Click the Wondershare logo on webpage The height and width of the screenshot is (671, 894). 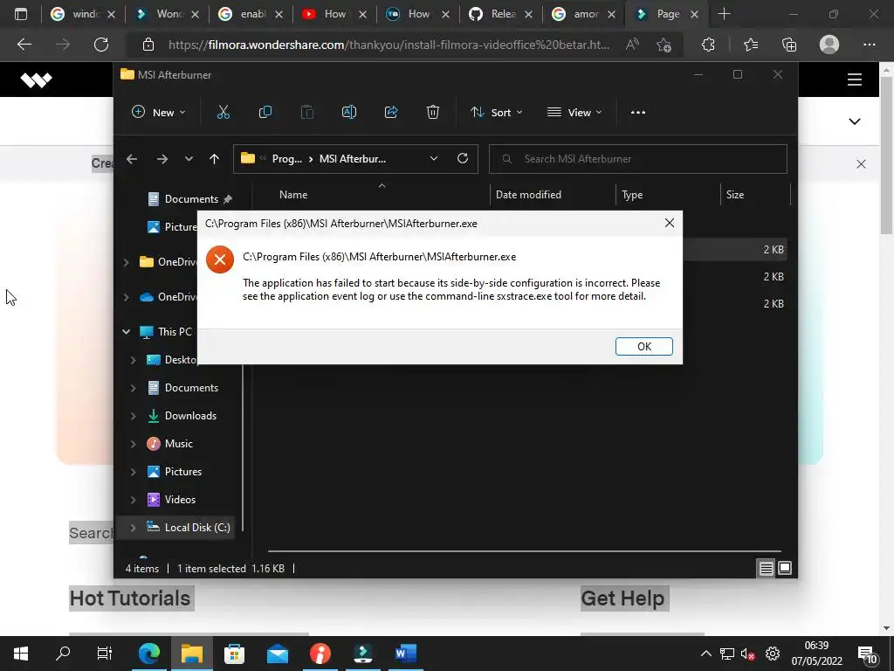(x=36, y=80)
